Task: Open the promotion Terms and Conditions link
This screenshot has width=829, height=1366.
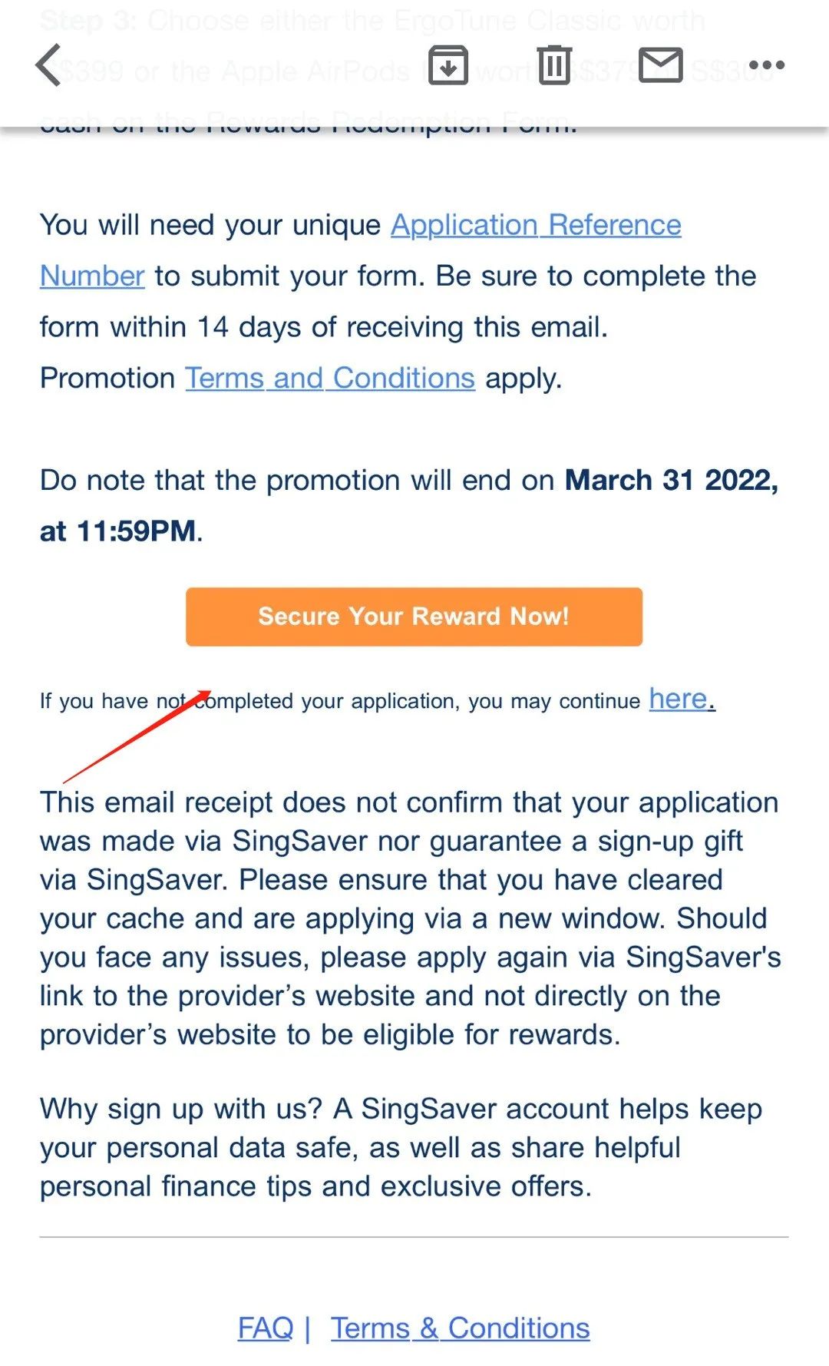Action: click(330, 379)
